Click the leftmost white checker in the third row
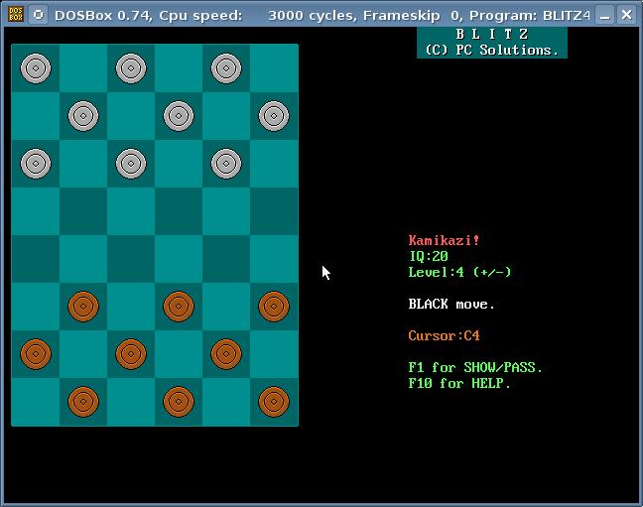 click(36, 164)
